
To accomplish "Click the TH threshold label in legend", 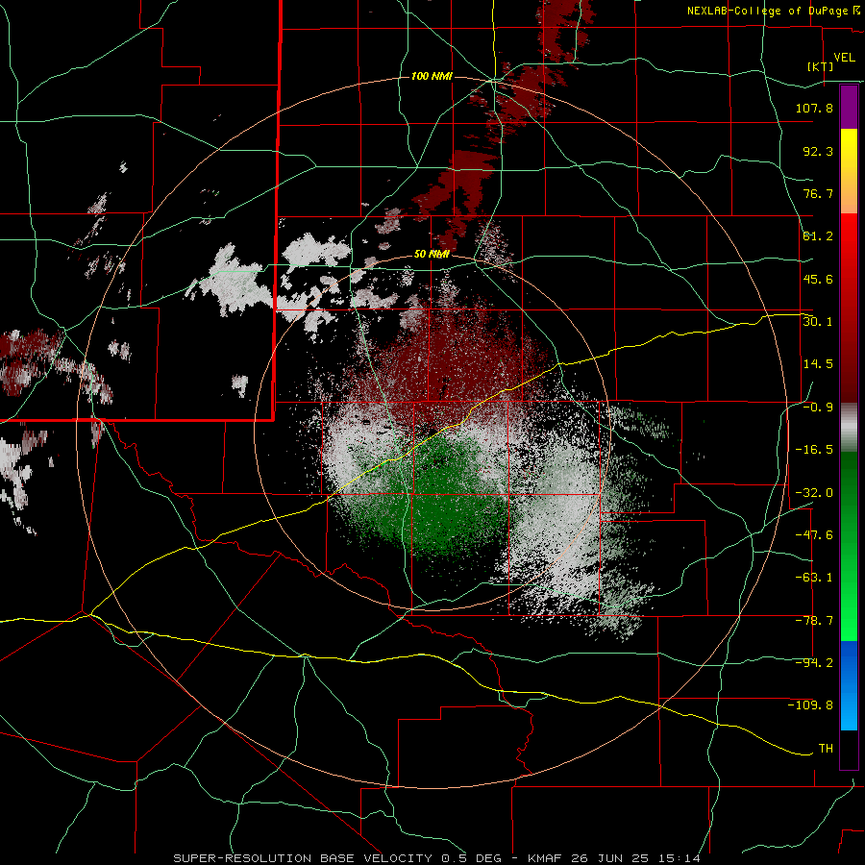I will [826, 749].
